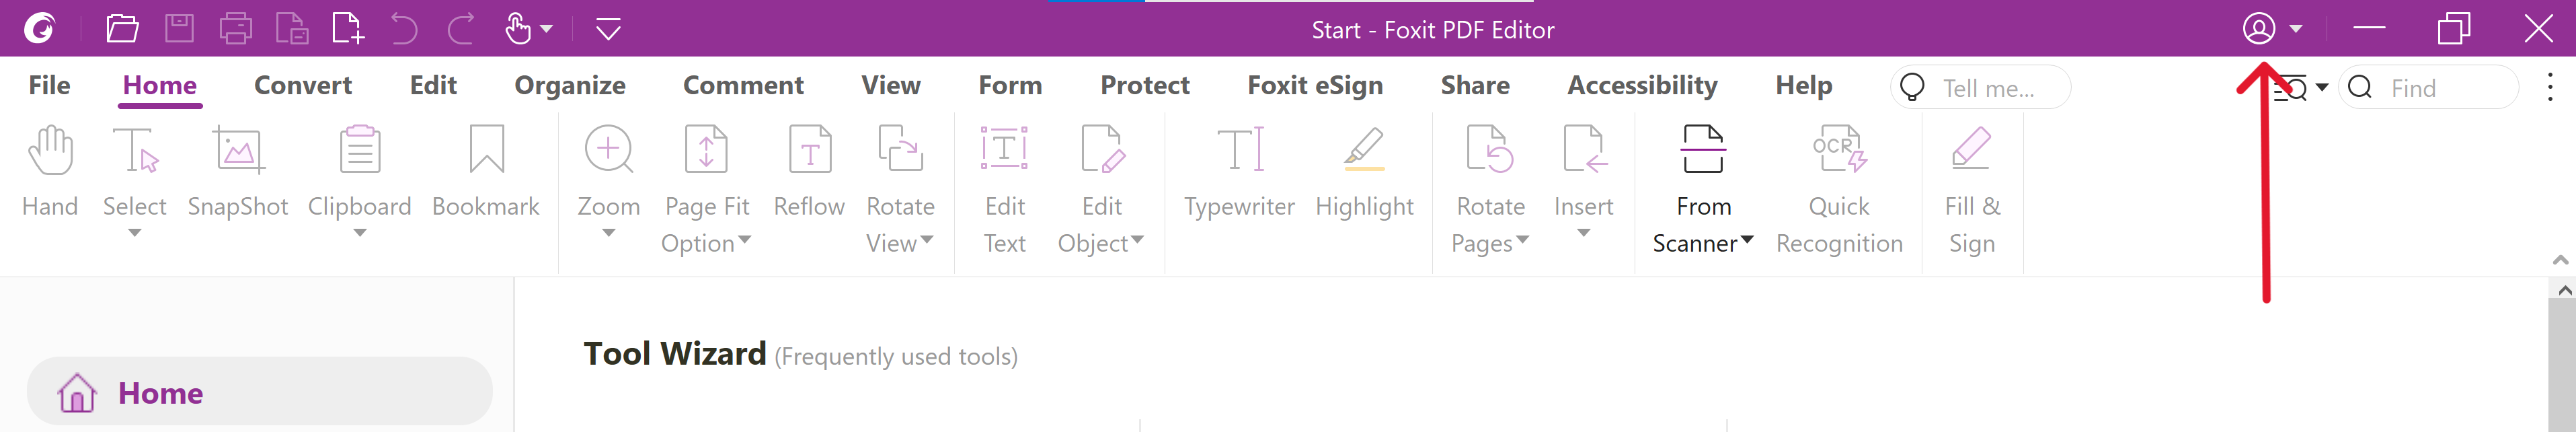Click the Open file folder icon
This screenshot has height=432, width=2576.
[x=122, y=29]
